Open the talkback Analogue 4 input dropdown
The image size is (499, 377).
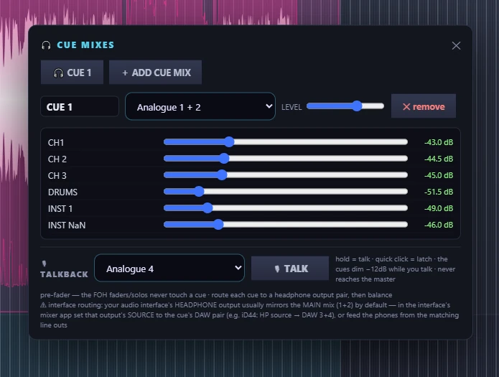169,268
